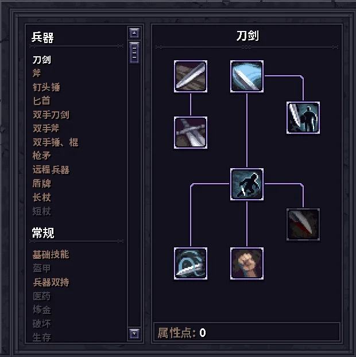Select 盾牌 in the weapon list
The image size is (356, 357).
42,183
